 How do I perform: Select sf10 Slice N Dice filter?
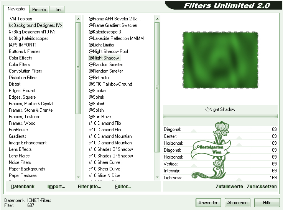[x=104, y=175]
